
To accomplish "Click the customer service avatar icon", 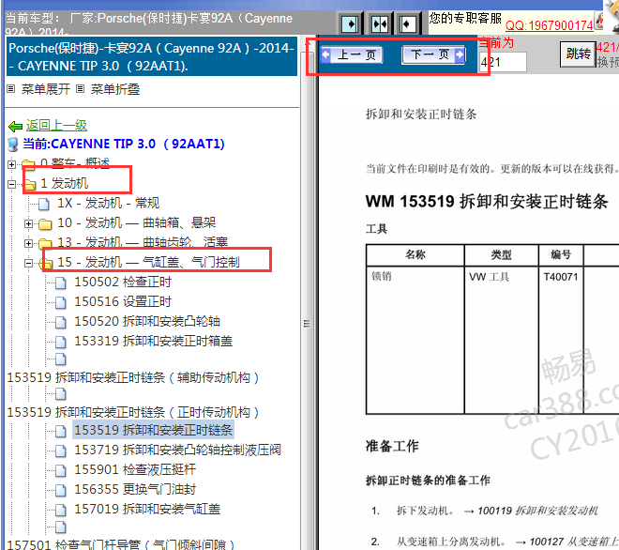I will pos(599,21).
